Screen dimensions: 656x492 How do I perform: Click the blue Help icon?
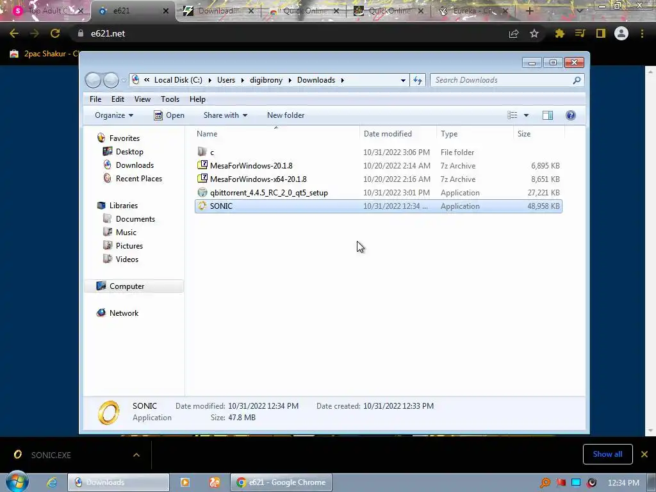pyautogui.click(x=571, y=115)
